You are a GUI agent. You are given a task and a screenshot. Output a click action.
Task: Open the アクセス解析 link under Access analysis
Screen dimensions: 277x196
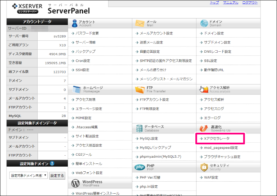pos(214,100)
